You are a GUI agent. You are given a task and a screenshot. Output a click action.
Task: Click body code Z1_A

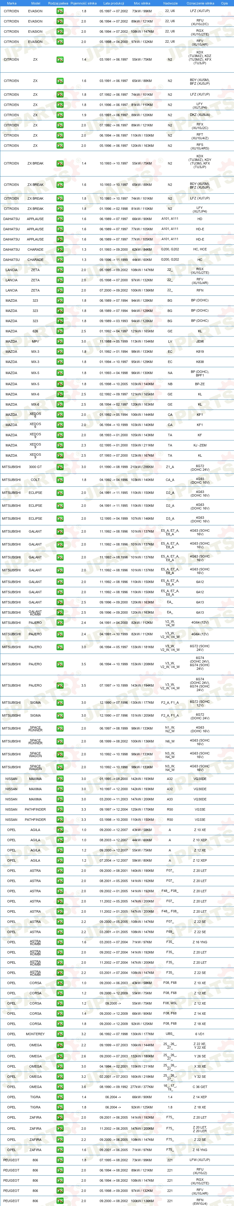click(x=170, y=467)
